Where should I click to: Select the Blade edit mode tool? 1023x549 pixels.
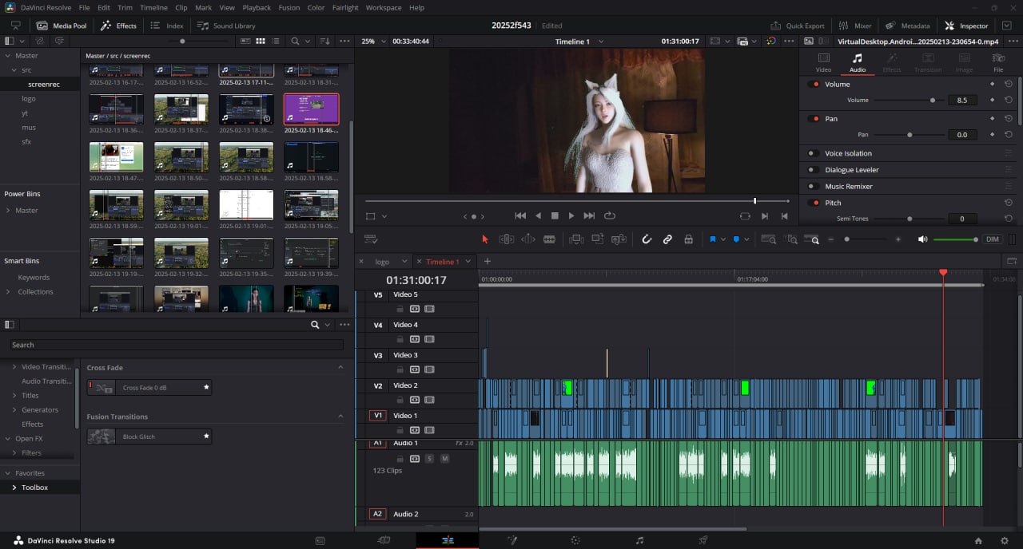(549, 239)
